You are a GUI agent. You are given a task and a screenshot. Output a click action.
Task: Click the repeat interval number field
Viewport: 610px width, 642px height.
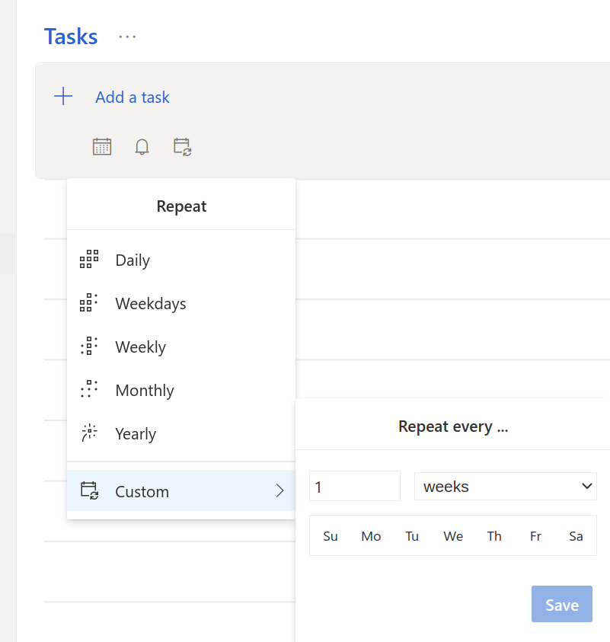pyautogui.click(x=354, y=486)
